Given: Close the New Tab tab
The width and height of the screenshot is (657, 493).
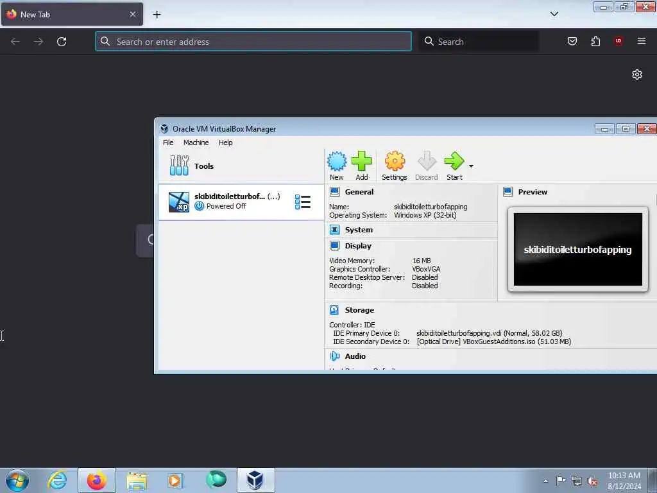Looking at the screenshot, I should point(132,14).
